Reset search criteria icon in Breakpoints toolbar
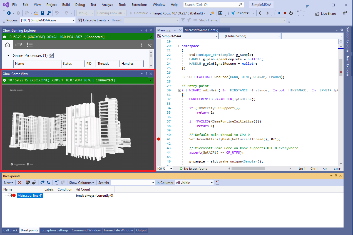The height and width of the screenshot is (235, 353). 217,182
